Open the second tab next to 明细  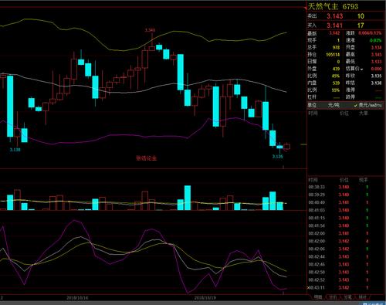[333, 297]
